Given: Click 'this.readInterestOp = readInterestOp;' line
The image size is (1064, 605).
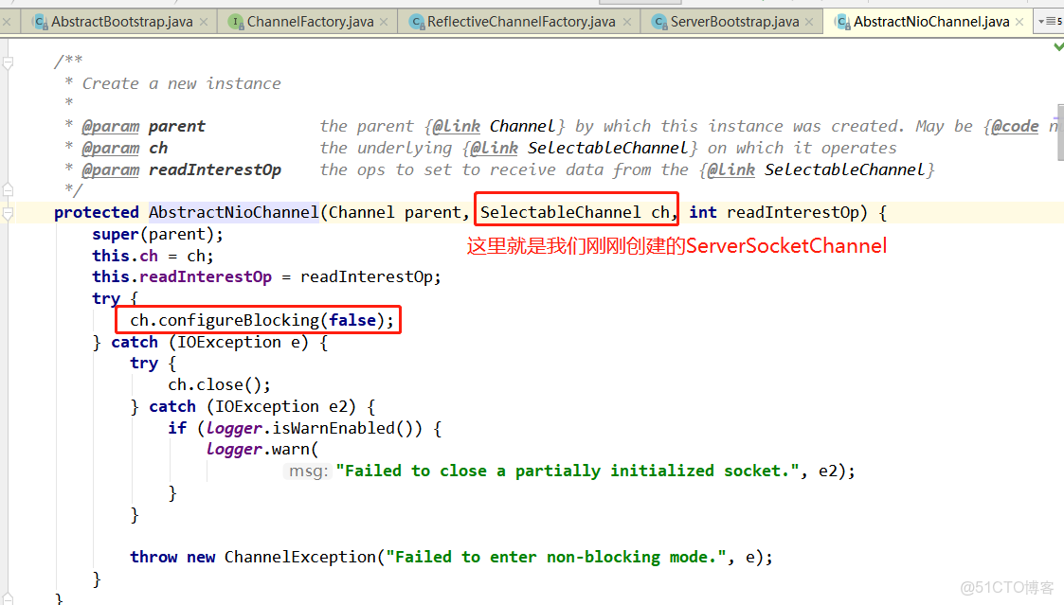Looking at the screenshot, I should [x=266, y=276].
